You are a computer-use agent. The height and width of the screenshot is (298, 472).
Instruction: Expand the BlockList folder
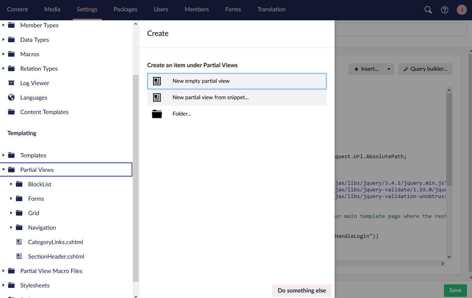[x=11, y=184]
